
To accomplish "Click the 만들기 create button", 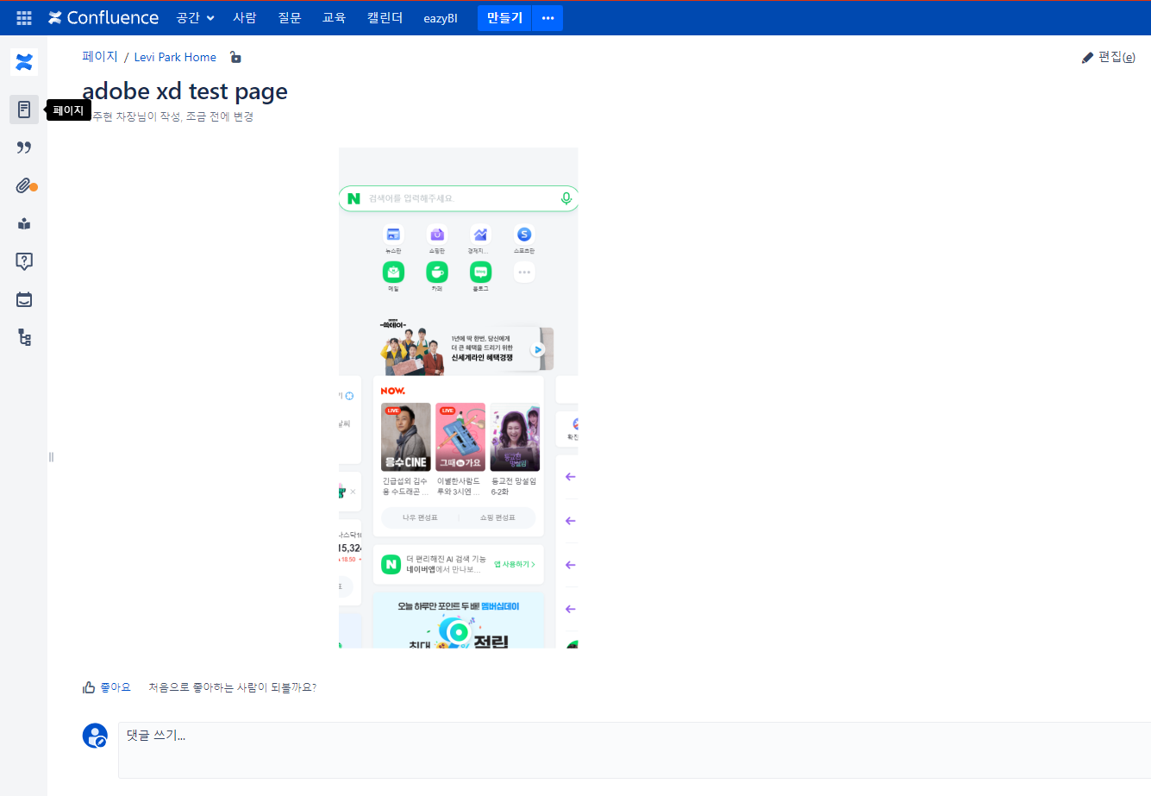I will click(504, 18).
